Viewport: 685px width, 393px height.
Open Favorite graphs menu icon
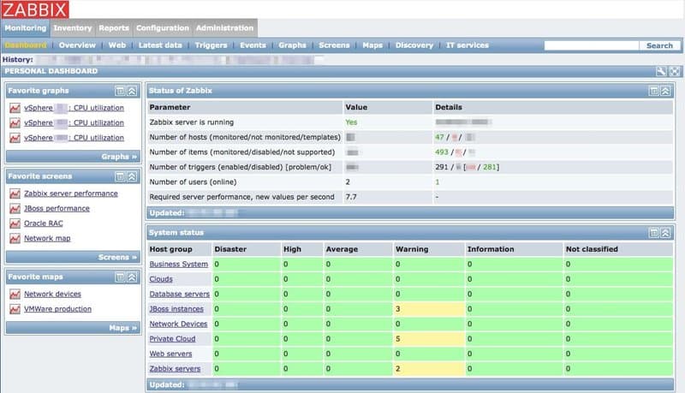[120, 91]
